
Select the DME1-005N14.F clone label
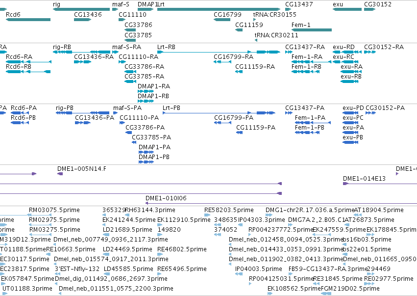[82, 169]
